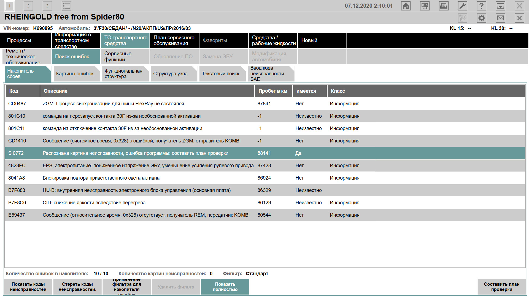Select fault row B7F8C6
Viewport: 529px width, 297px height.
[265, 203]
